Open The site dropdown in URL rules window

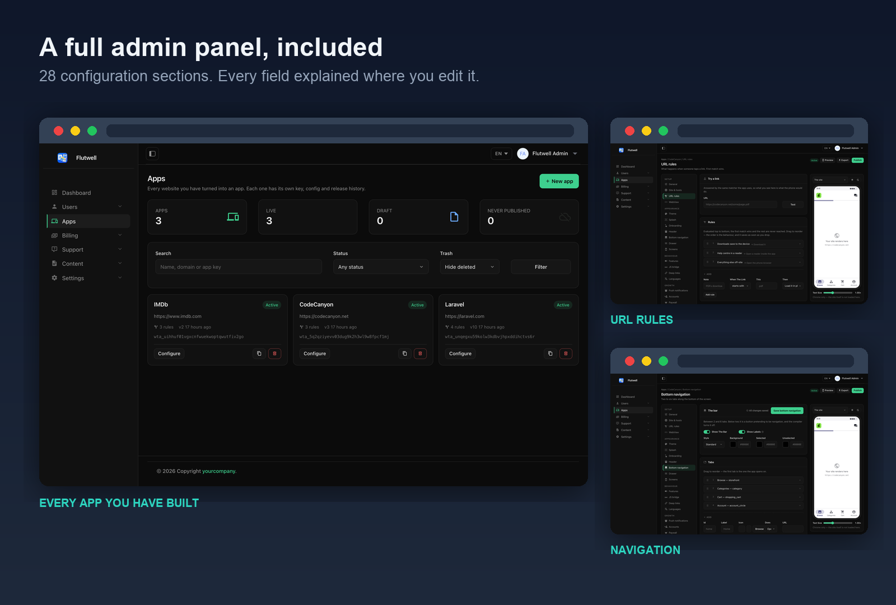pos(830,180)
